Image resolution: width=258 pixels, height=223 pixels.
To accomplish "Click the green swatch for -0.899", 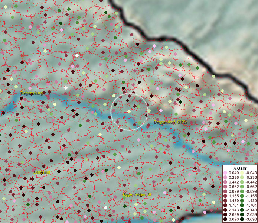I will click(x=242, y=191).
